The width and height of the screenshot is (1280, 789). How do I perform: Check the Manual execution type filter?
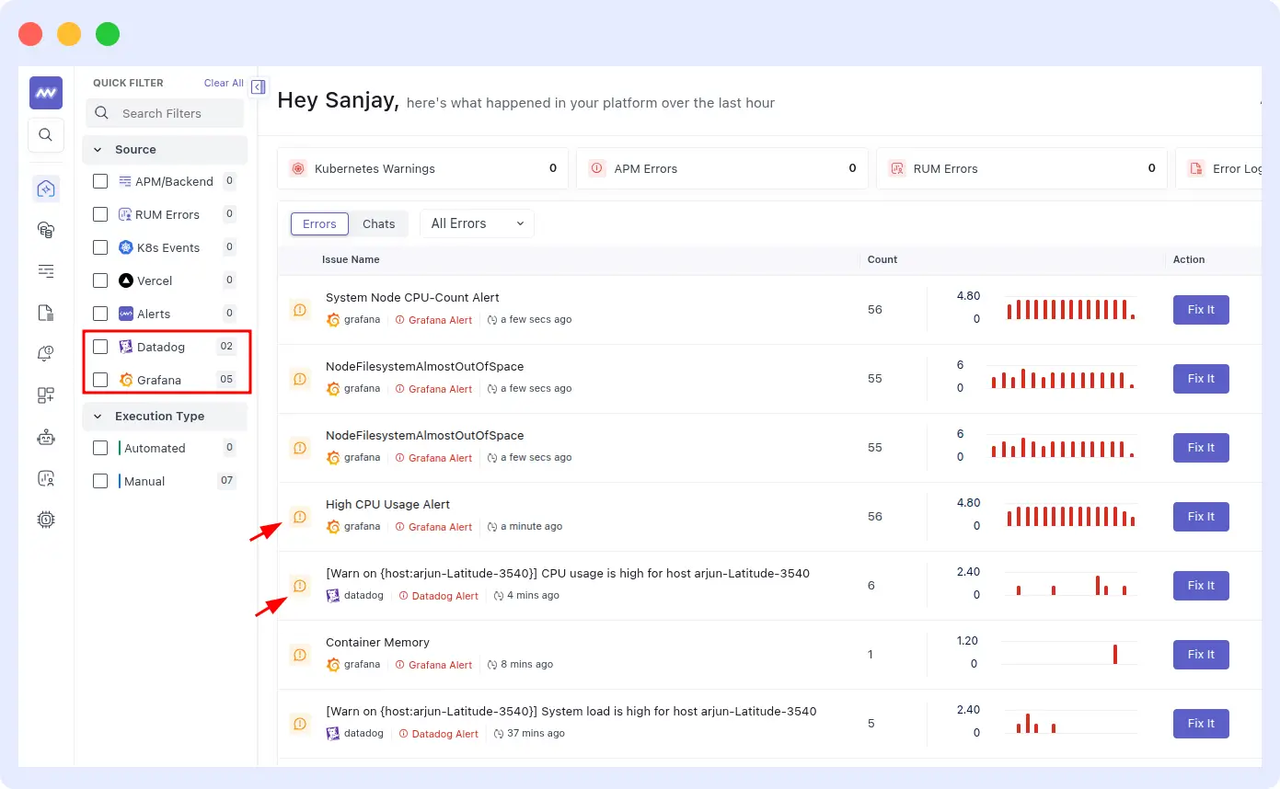pos(100,481)
